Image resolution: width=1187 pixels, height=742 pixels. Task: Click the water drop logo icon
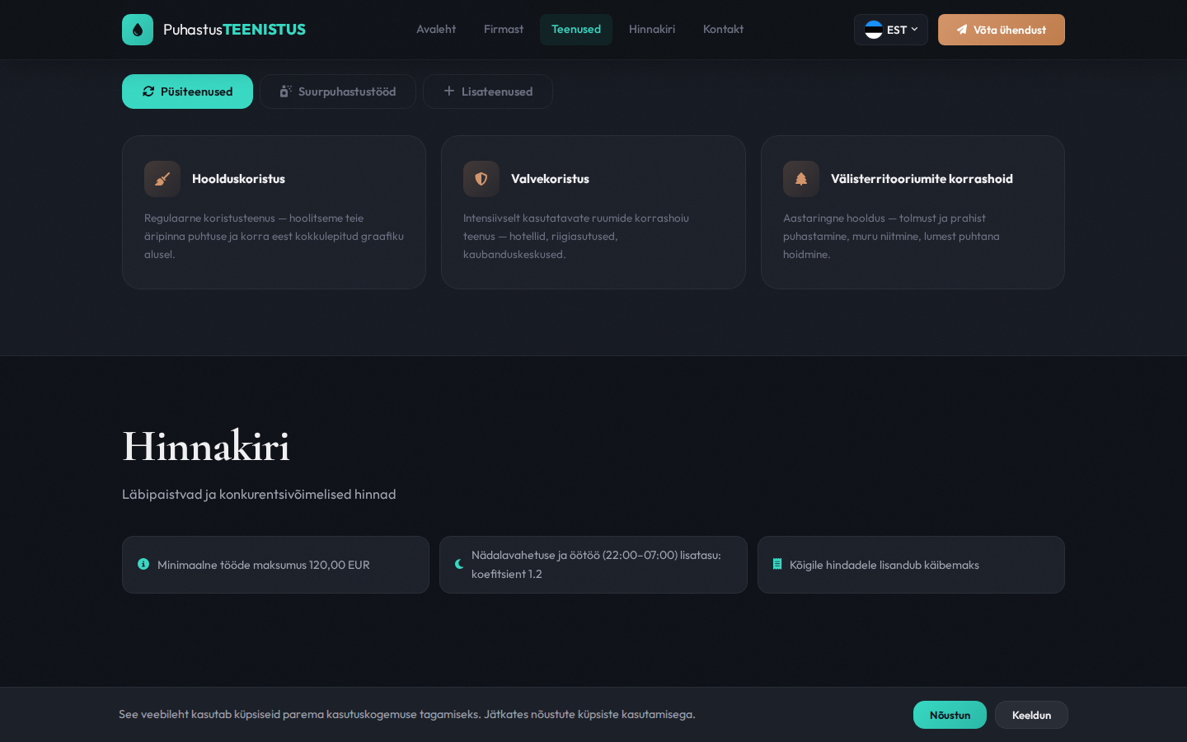[x=138, y=30]
